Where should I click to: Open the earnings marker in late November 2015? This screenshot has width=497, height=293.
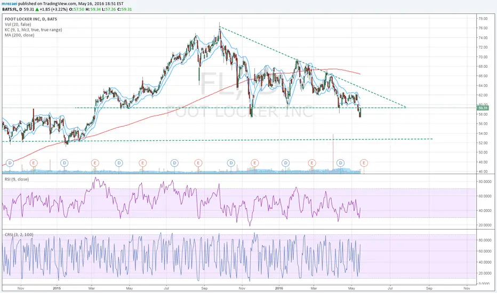click(x=254, y=163)
